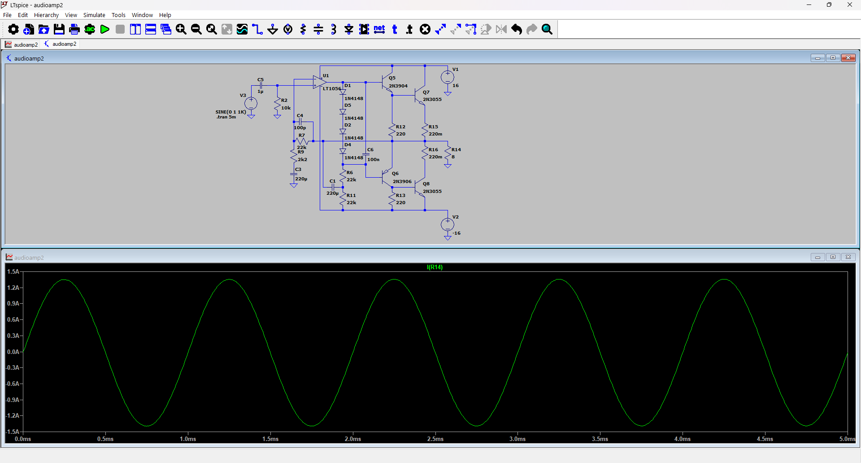Click the .tran 5m directive text
The height and width of the screenshot is (463, 861).
pos(226,117)
